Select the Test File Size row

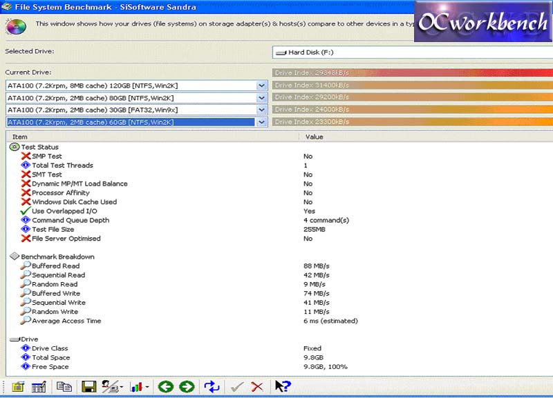[279, 230]
